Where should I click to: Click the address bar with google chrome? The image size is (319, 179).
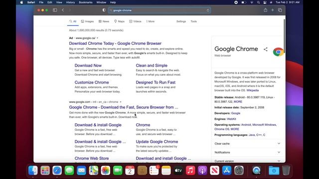[x=159, y=10]
